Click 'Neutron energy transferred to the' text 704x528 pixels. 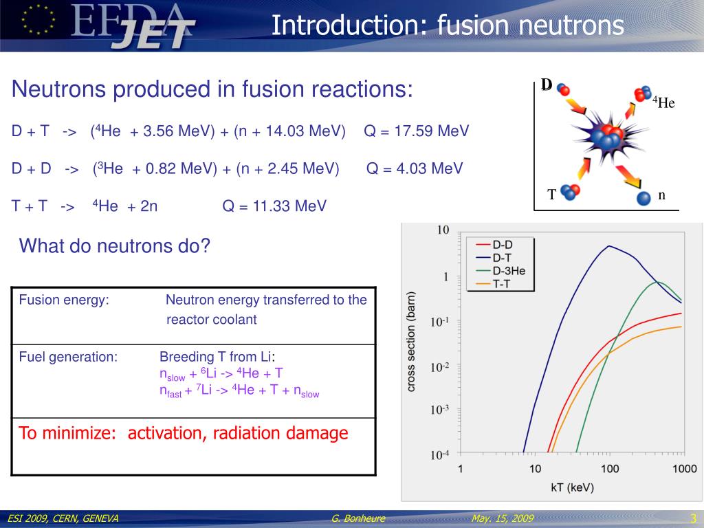pos(266,300)
